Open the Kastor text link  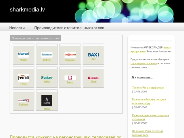tap(47, 109)
